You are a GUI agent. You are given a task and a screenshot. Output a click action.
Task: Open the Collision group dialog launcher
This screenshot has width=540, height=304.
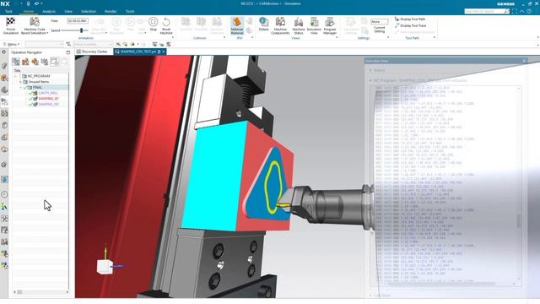[224, 37]
